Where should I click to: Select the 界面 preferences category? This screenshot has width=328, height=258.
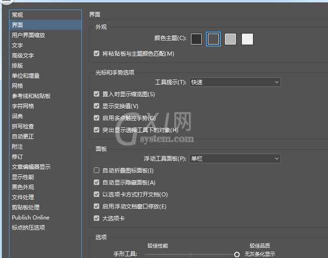pos(45,25)
